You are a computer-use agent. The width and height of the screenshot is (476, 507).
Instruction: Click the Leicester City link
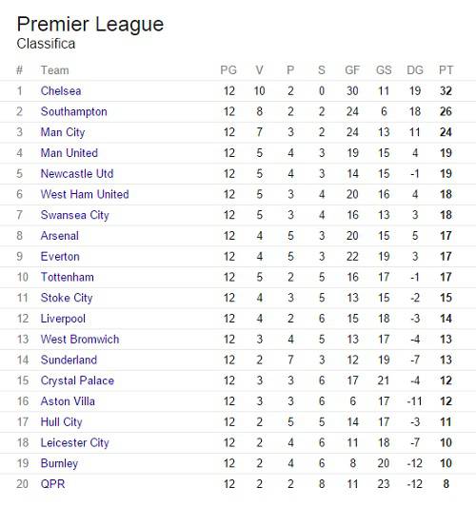pyautogui.click(x=75, y=443)
